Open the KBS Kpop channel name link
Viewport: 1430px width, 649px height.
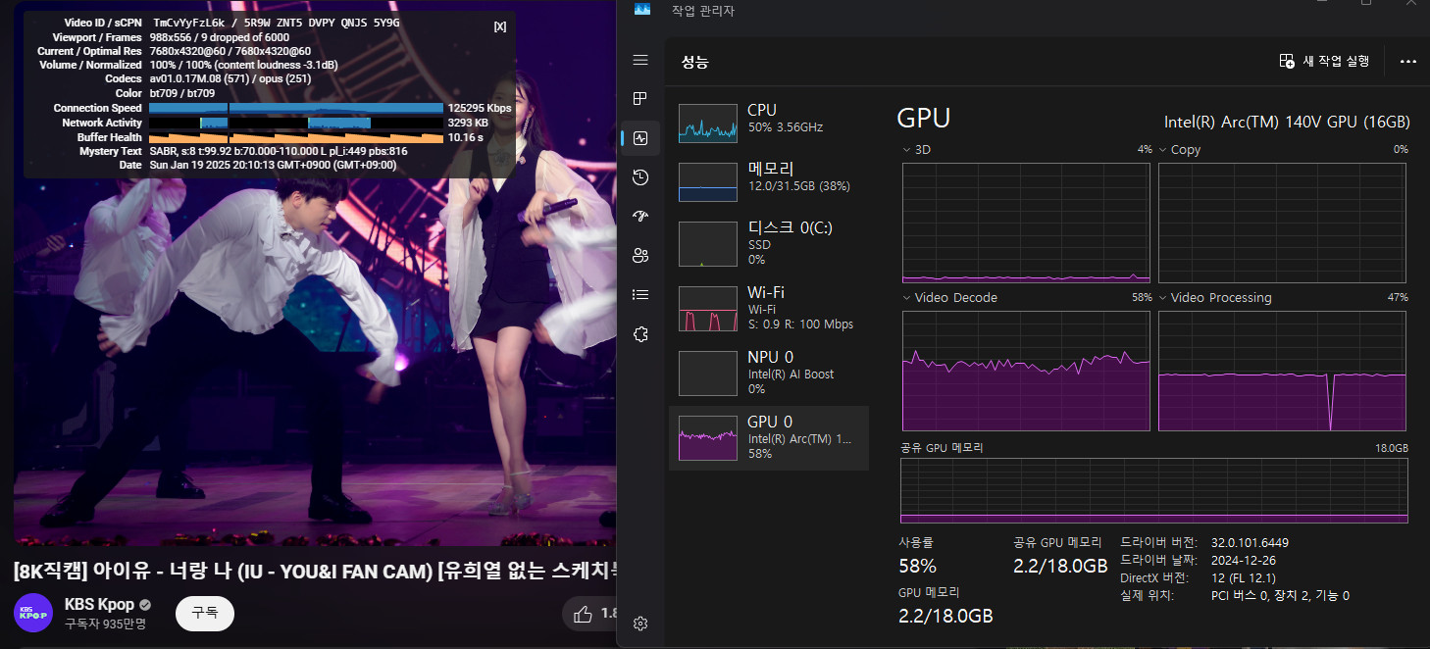[99, 605]
